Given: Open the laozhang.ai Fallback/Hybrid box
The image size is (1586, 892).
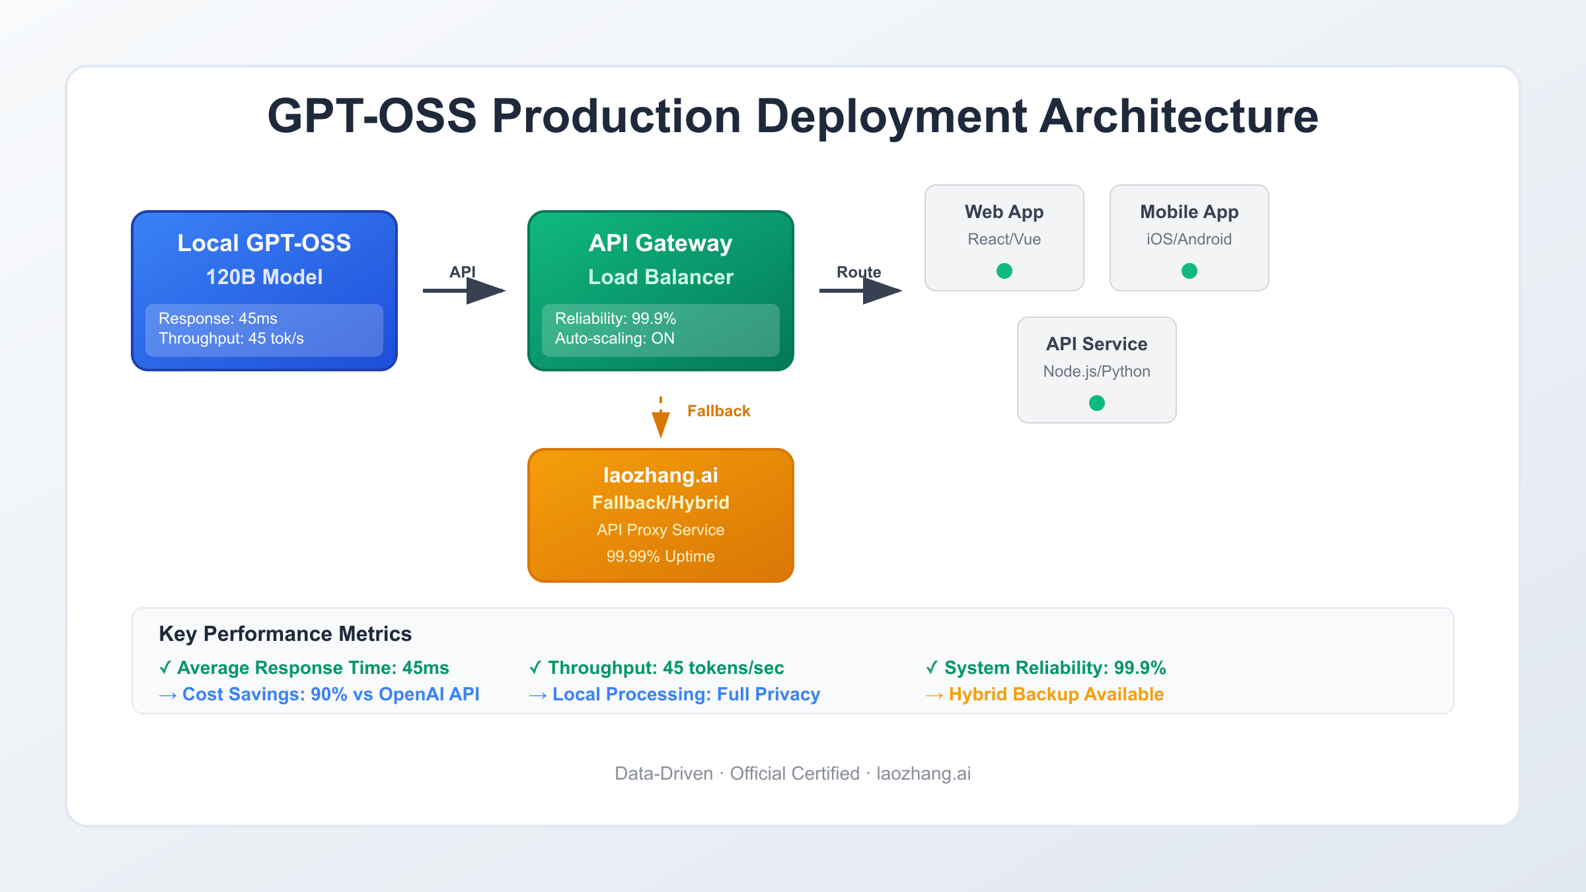Looking at the screenshot, I should click(661, 515).
